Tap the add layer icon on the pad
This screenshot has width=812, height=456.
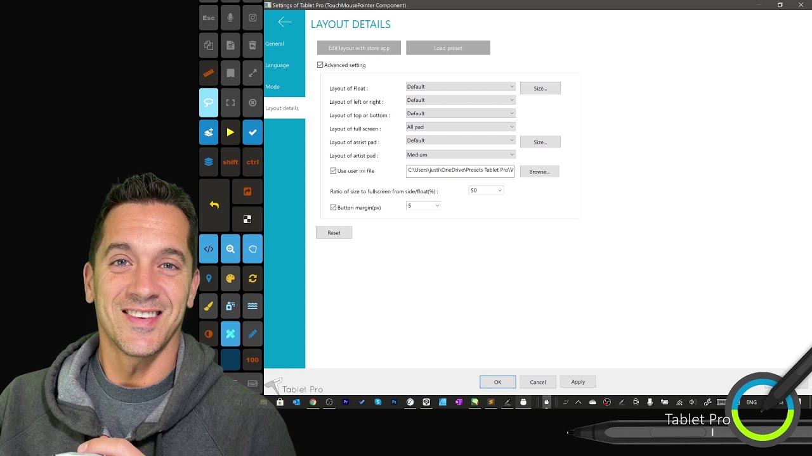[x=209, y=132]
